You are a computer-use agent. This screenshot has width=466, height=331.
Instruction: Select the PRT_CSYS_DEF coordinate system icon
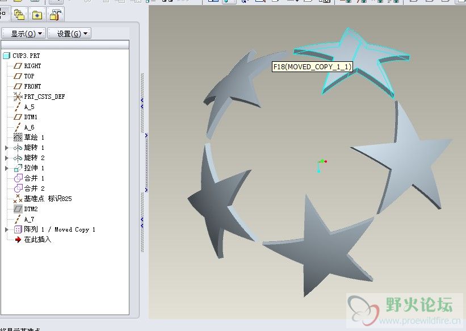click(18, 97)
